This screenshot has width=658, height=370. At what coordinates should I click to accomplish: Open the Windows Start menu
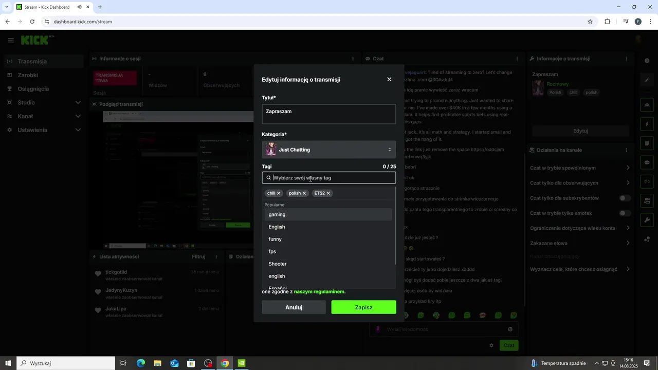[x=8, y=363]
